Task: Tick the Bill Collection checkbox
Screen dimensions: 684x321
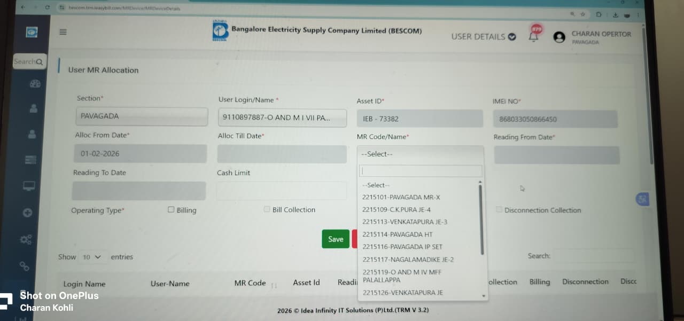Action: coord(267,209)
